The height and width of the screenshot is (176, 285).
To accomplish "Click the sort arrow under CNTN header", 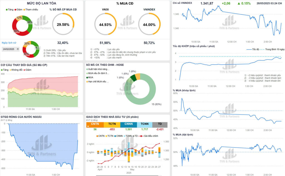I will click(x=89, y=127).
